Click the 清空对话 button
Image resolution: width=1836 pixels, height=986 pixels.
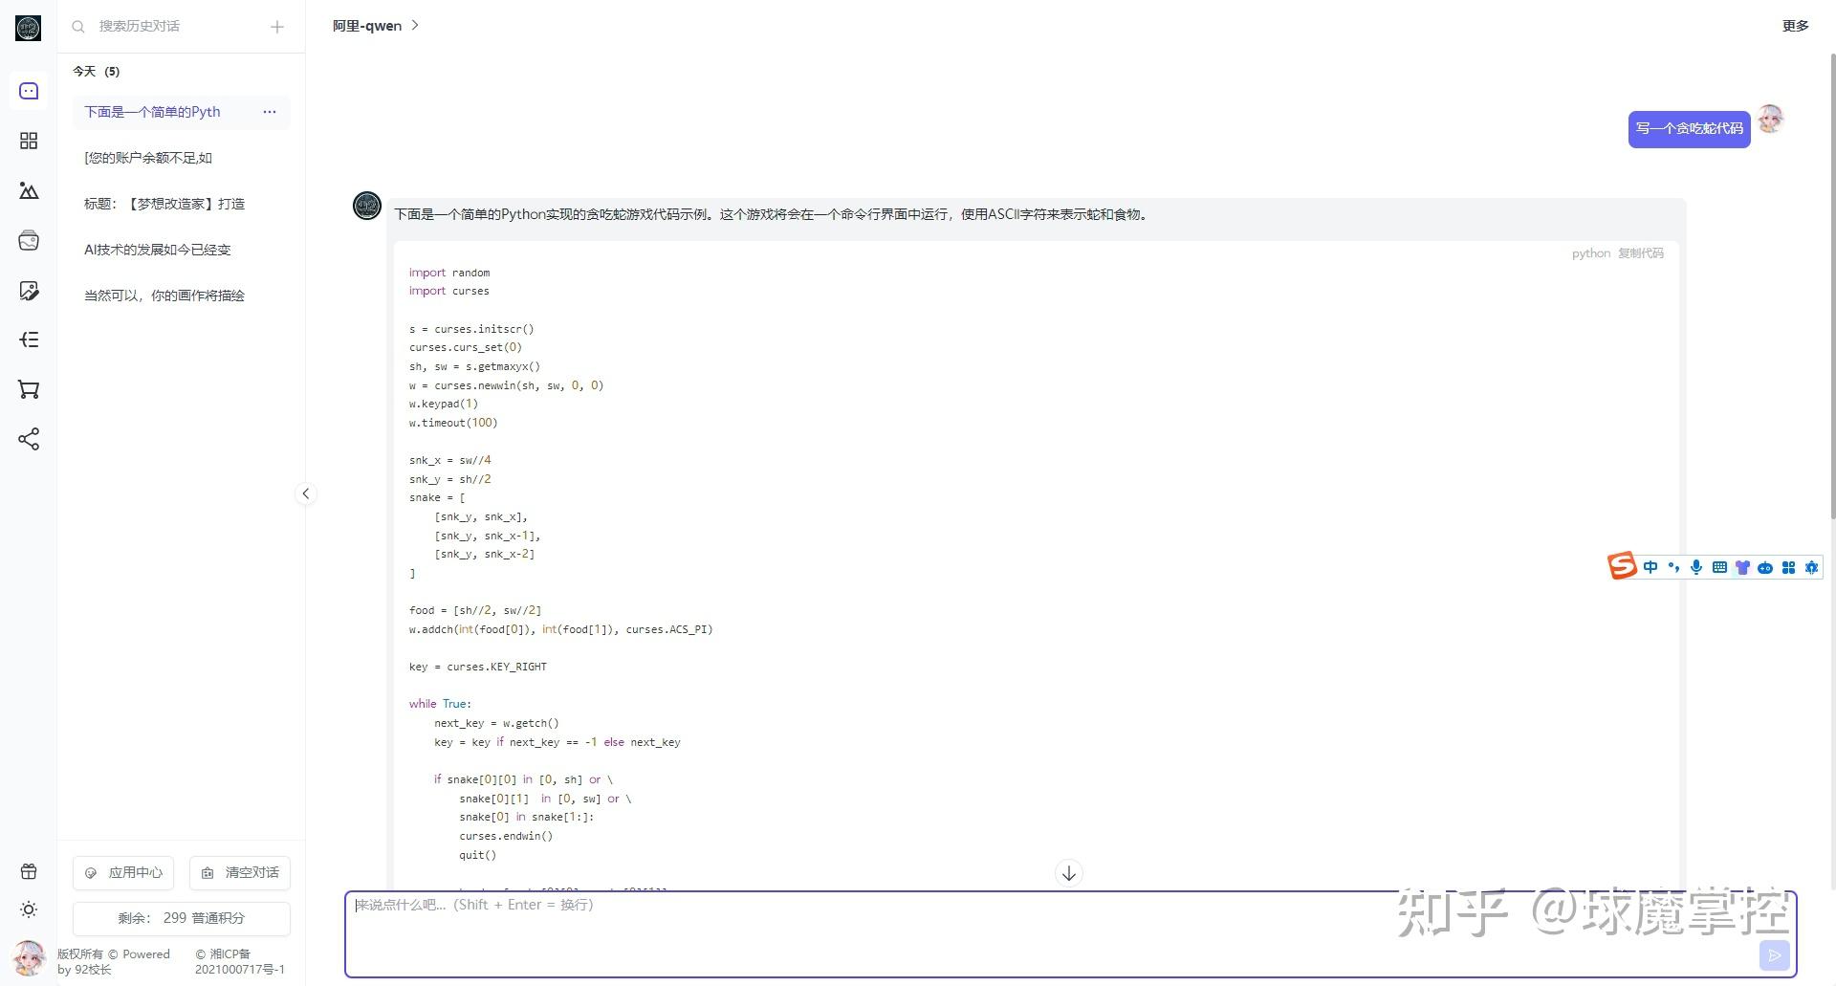pos(240,872)
